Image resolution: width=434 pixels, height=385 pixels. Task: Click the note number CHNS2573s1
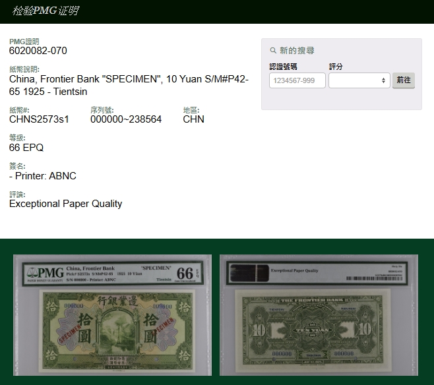(x=39, y=119)
